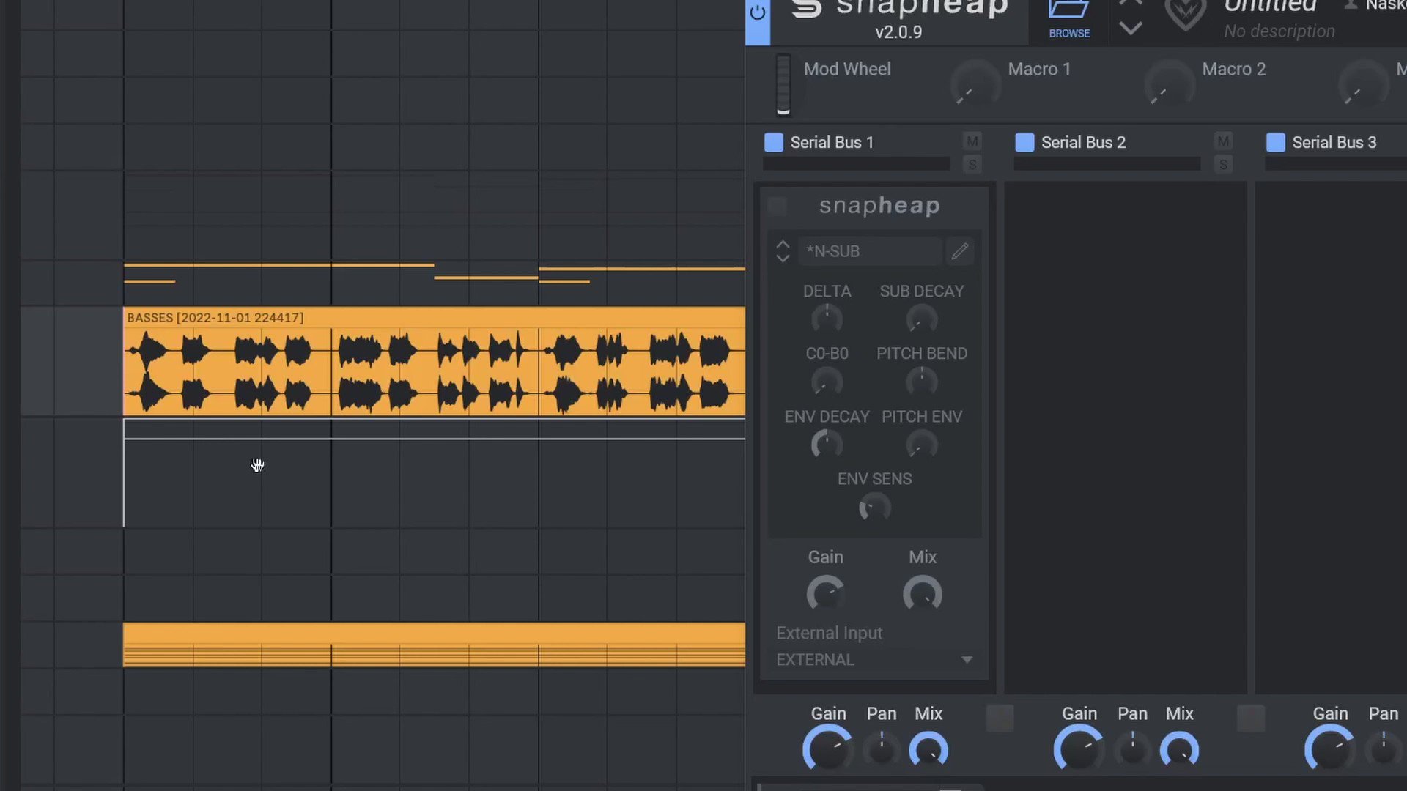
Task: Click the next-preset down chevron in header
Action: 1131,29
